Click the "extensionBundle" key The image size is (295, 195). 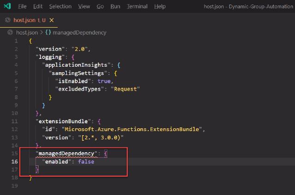pos(63,121)
